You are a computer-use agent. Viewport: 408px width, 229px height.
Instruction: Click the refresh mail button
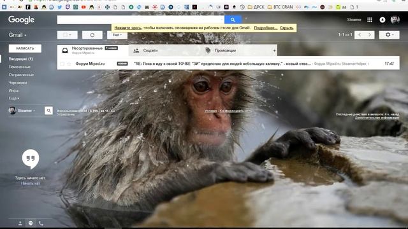pyautogui.click(x=92, y=35)
